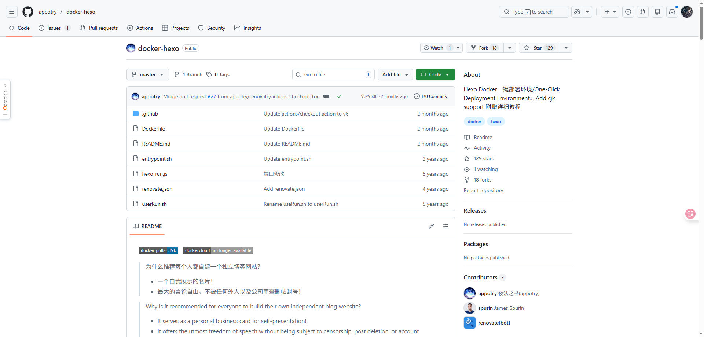
Task: Click the Type / to search box
Action: point(534,12)
